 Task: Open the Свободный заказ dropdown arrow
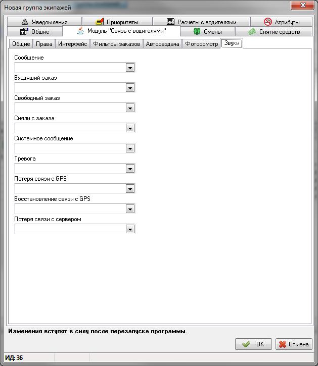130,108
